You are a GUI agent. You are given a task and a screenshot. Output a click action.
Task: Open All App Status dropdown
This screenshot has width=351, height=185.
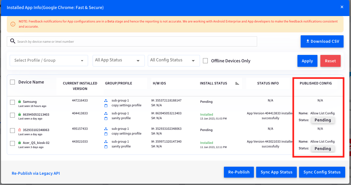point(119,60)
